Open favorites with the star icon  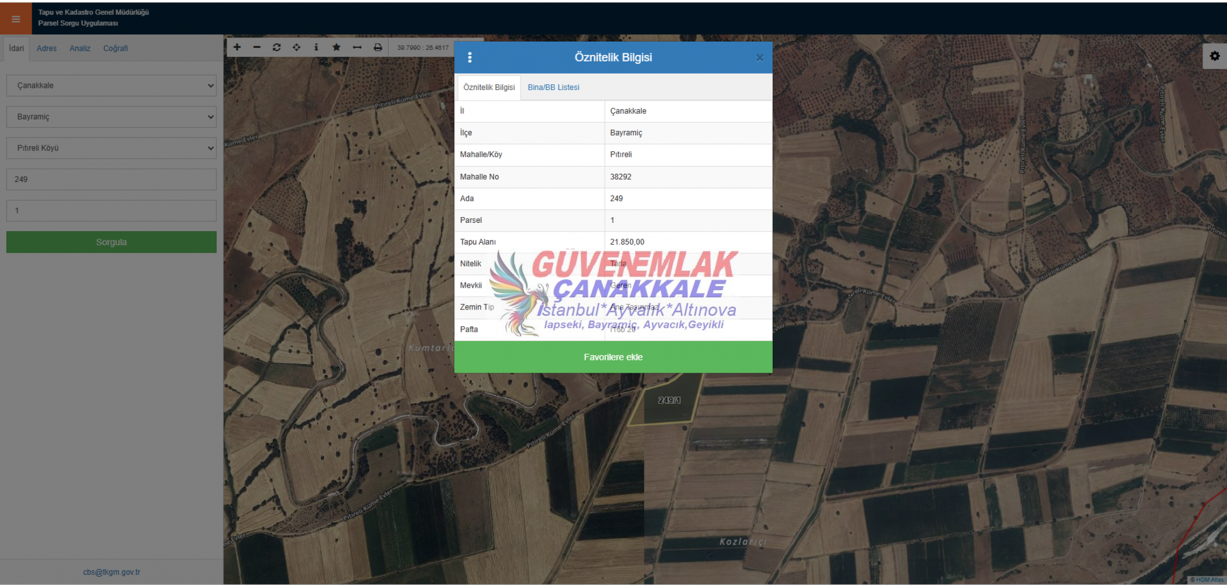click(x=337, y=47)
